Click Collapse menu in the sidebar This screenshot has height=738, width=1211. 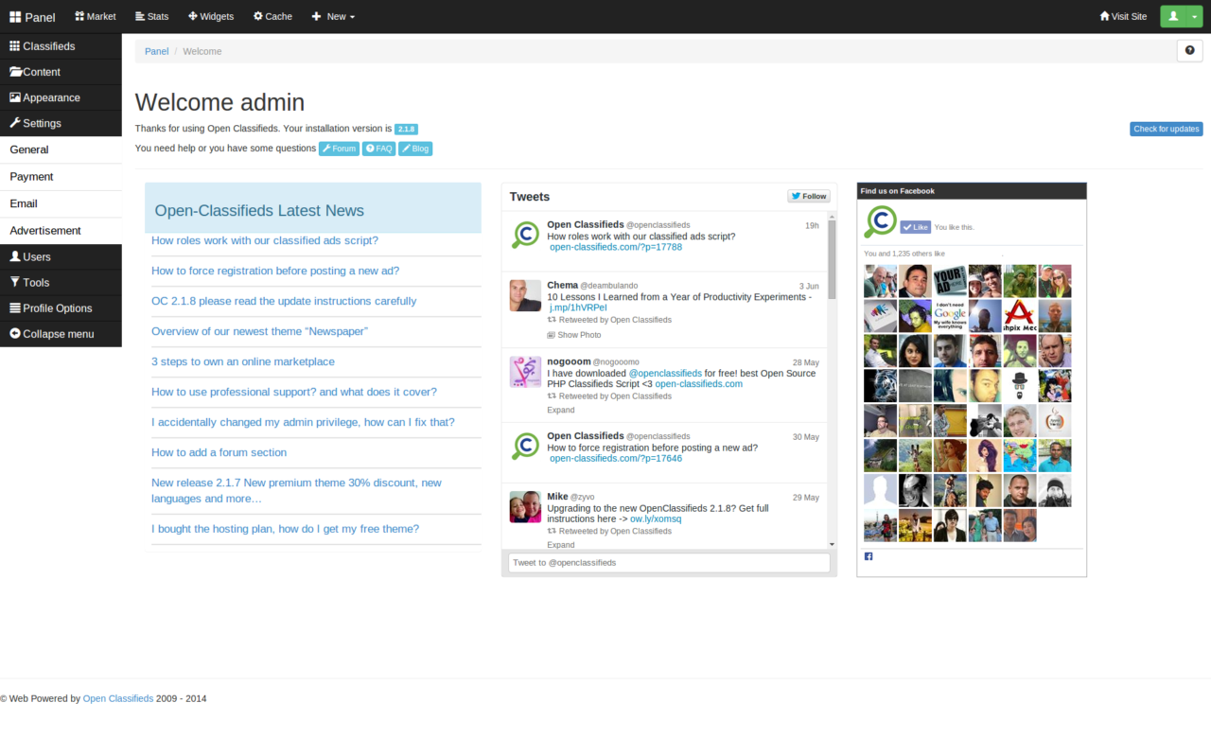[61, 333]
